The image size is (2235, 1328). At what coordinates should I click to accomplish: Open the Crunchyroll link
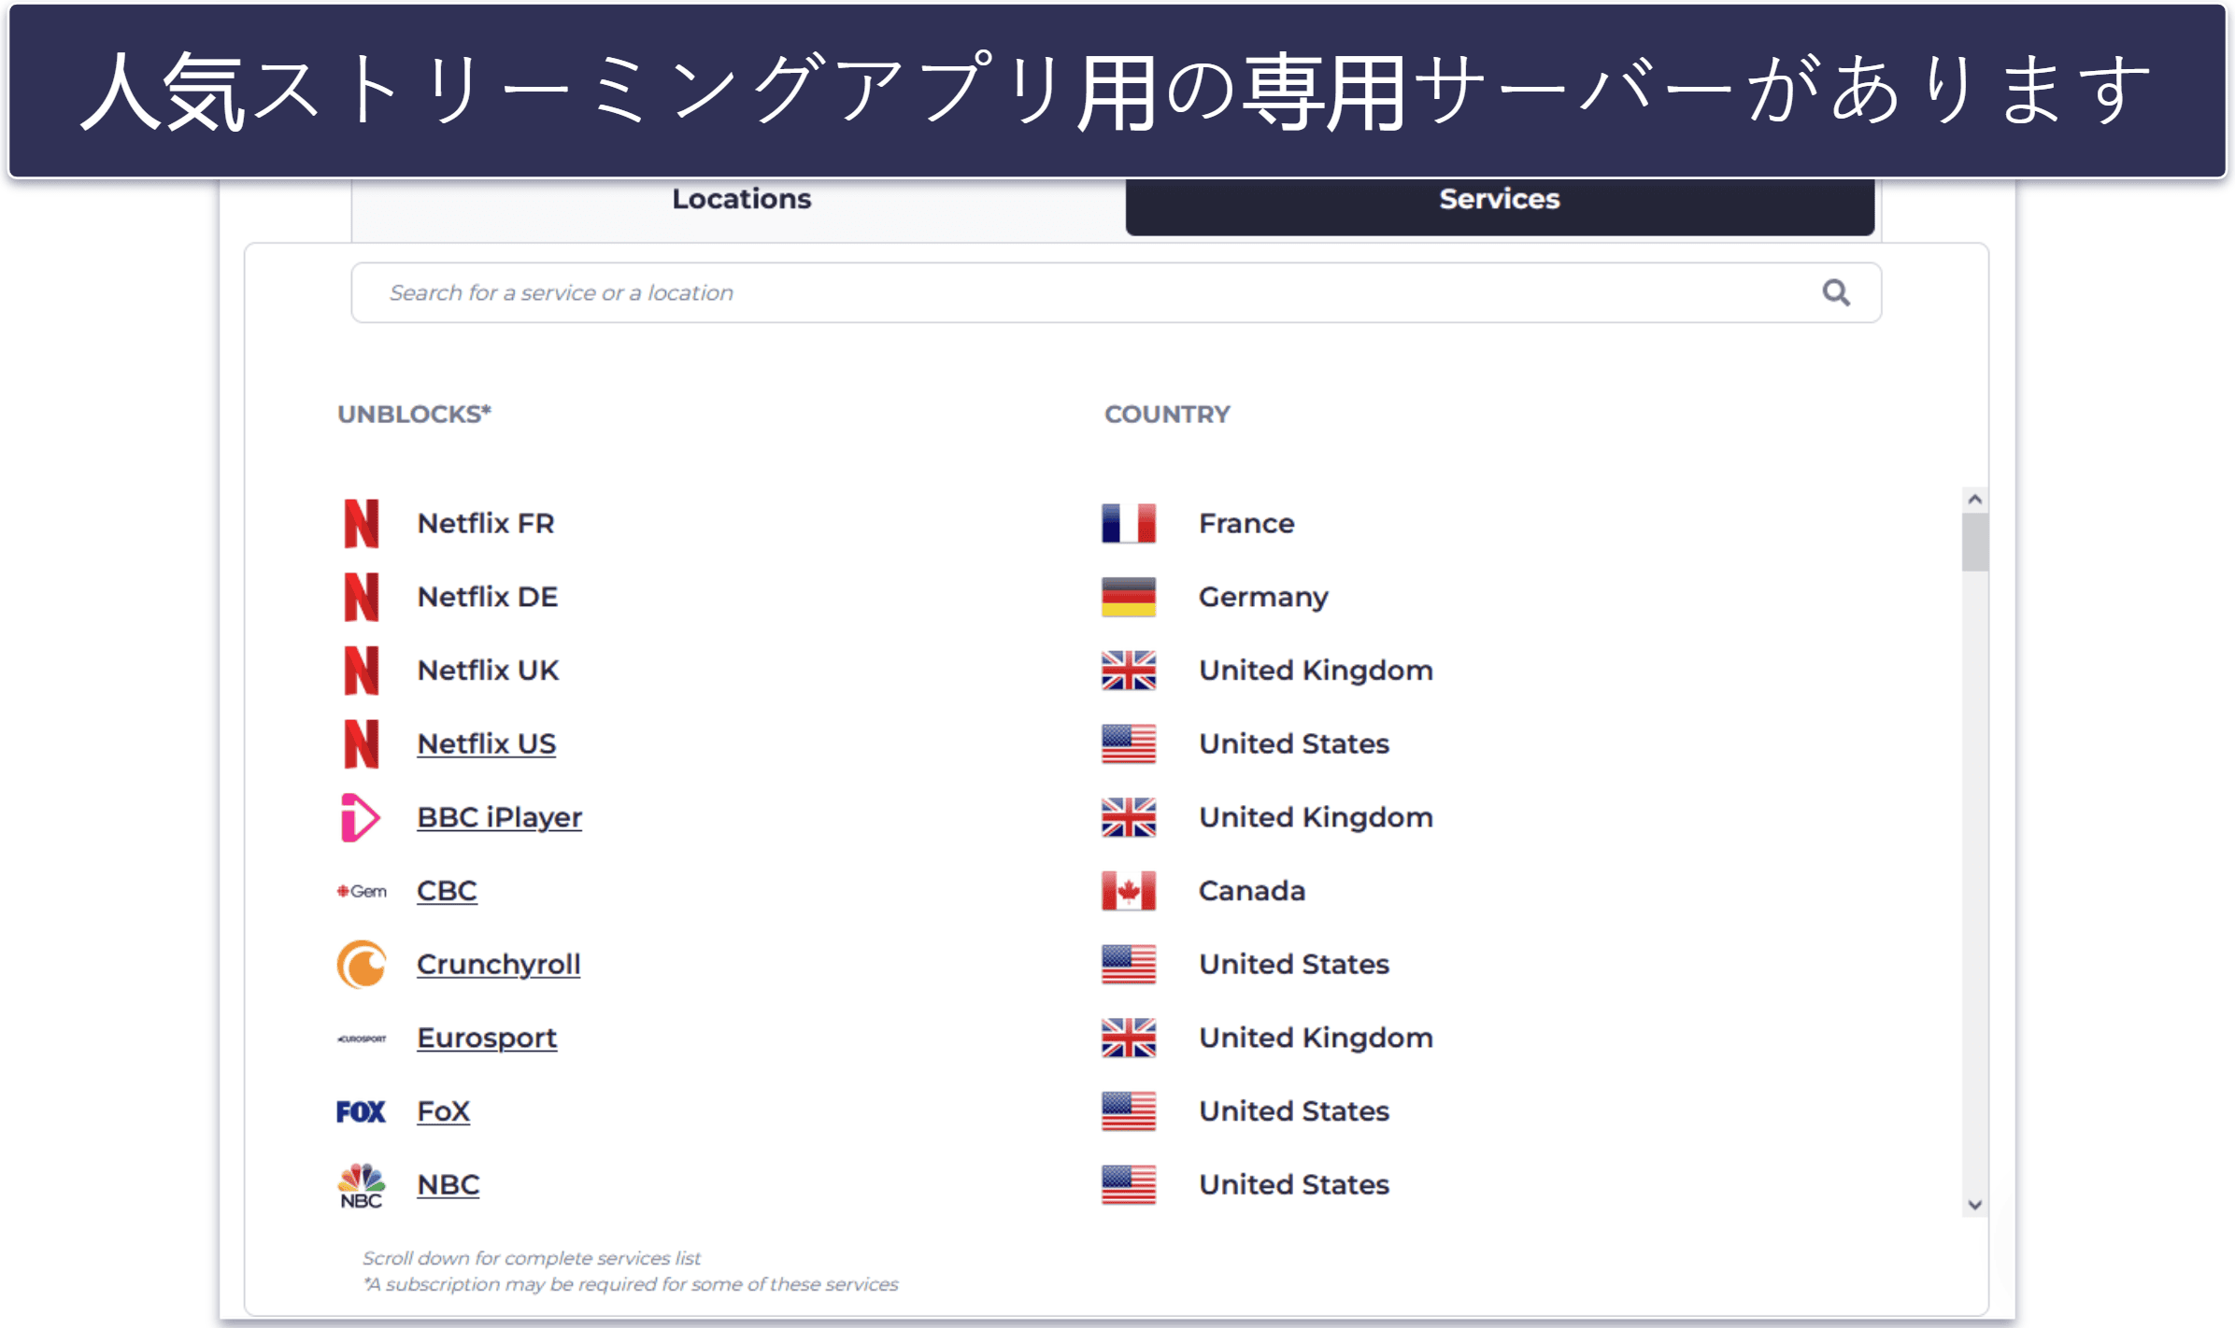pyautogui.click(x=498, y=964)
